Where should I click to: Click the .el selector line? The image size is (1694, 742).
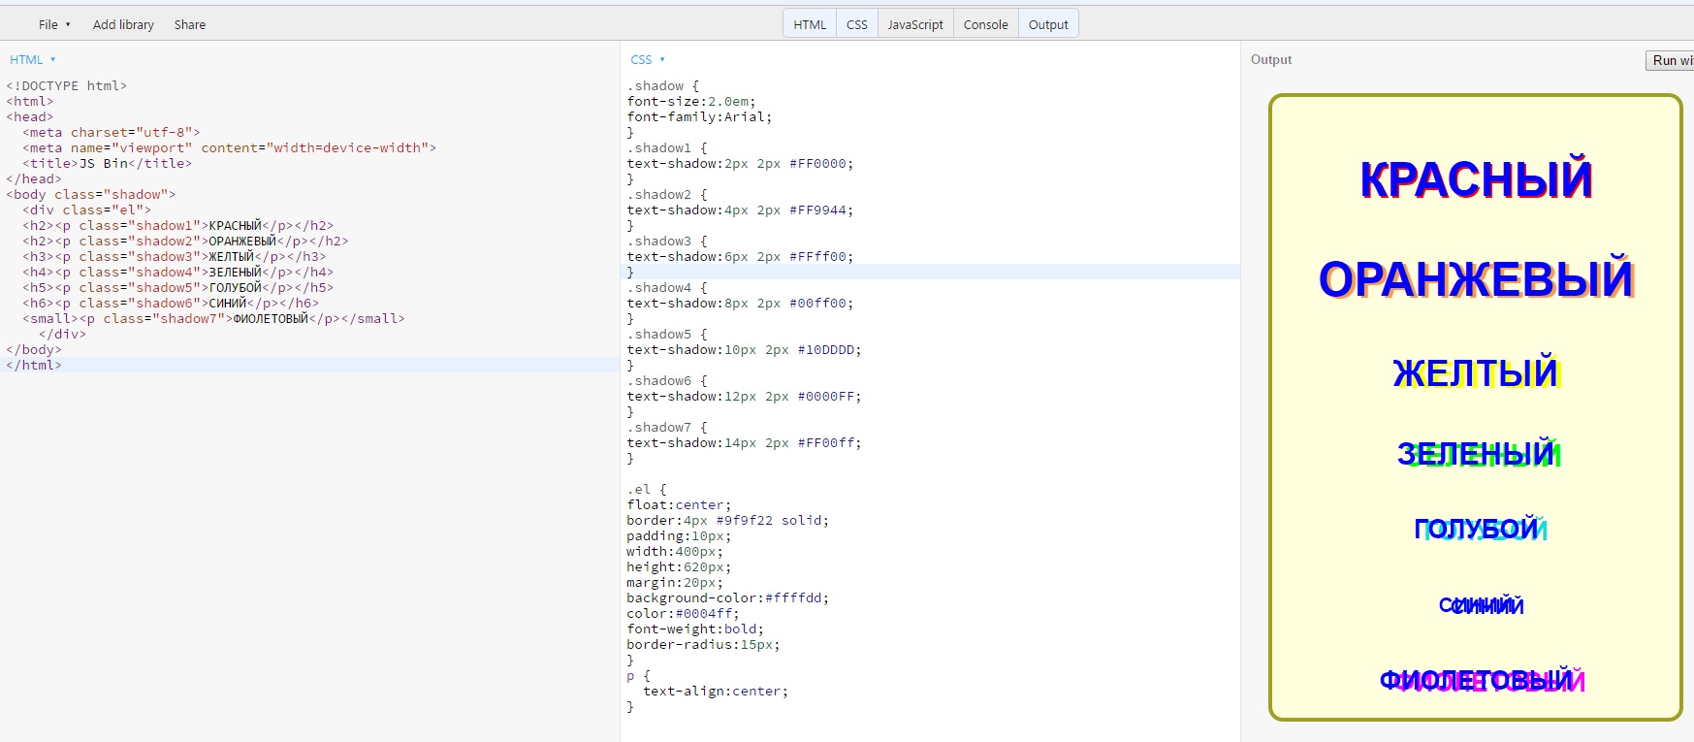tap(647, 489)
